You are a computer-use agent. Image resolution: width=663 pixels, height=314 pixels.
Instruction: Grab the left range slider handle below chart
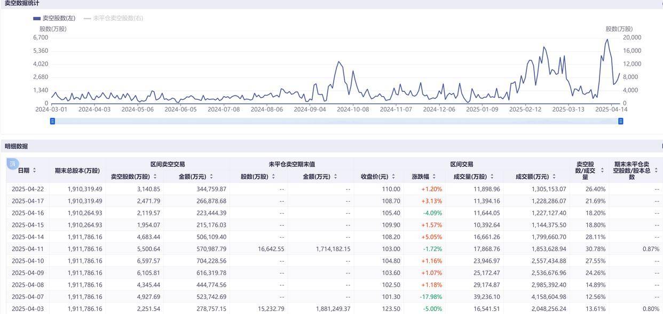pyautogui.click(x=52, y=121)
